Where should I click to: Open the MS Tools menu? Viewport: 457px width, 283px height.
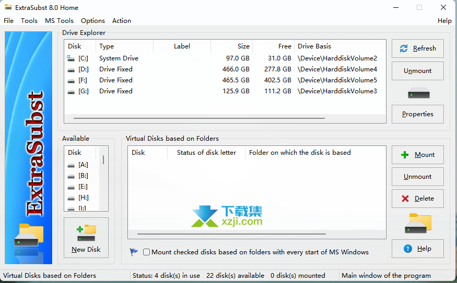tap(59, 21)
